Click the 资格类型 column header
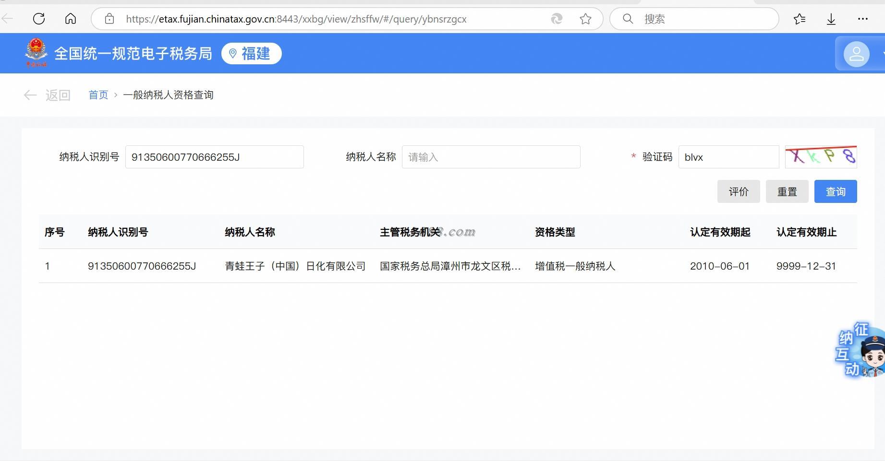Viewport: 885px width, 461px height. (x=555, y=232)
